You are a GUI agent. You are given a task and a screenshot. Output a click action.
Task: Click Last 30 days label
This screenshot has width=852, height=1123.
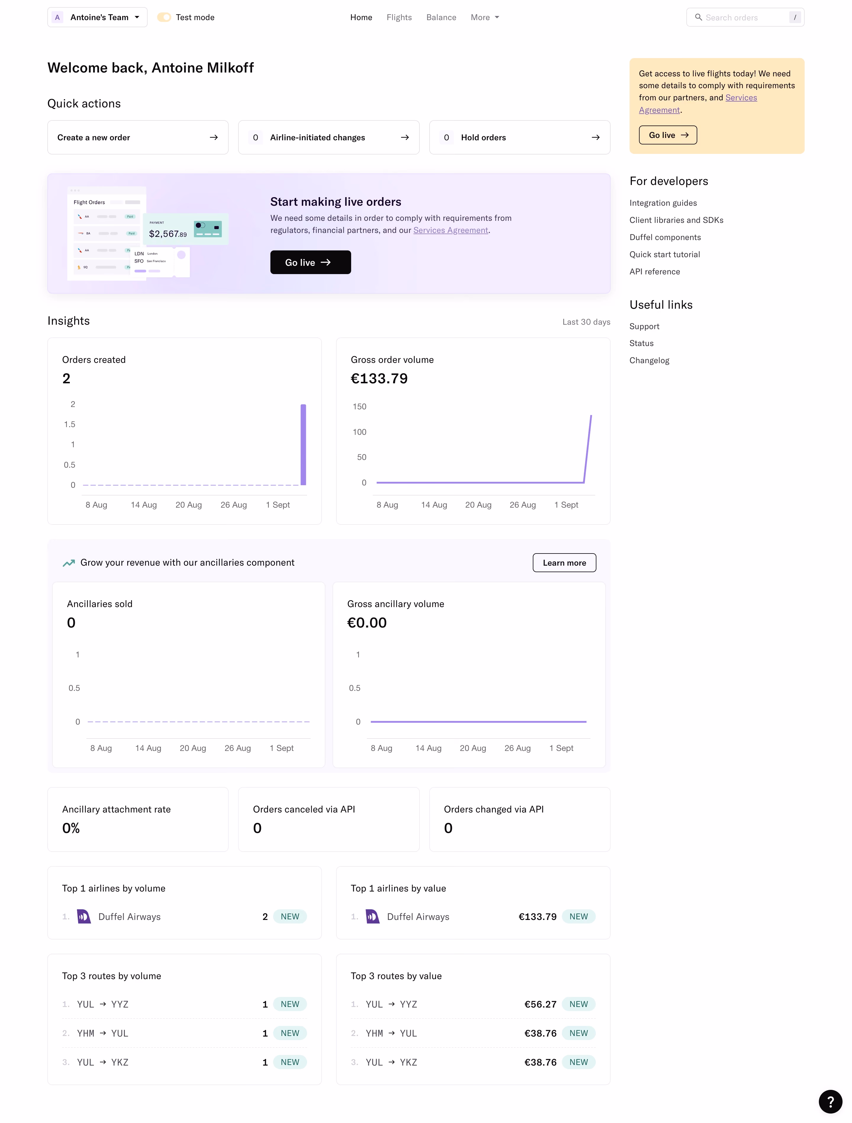click(x=586, y=322)
